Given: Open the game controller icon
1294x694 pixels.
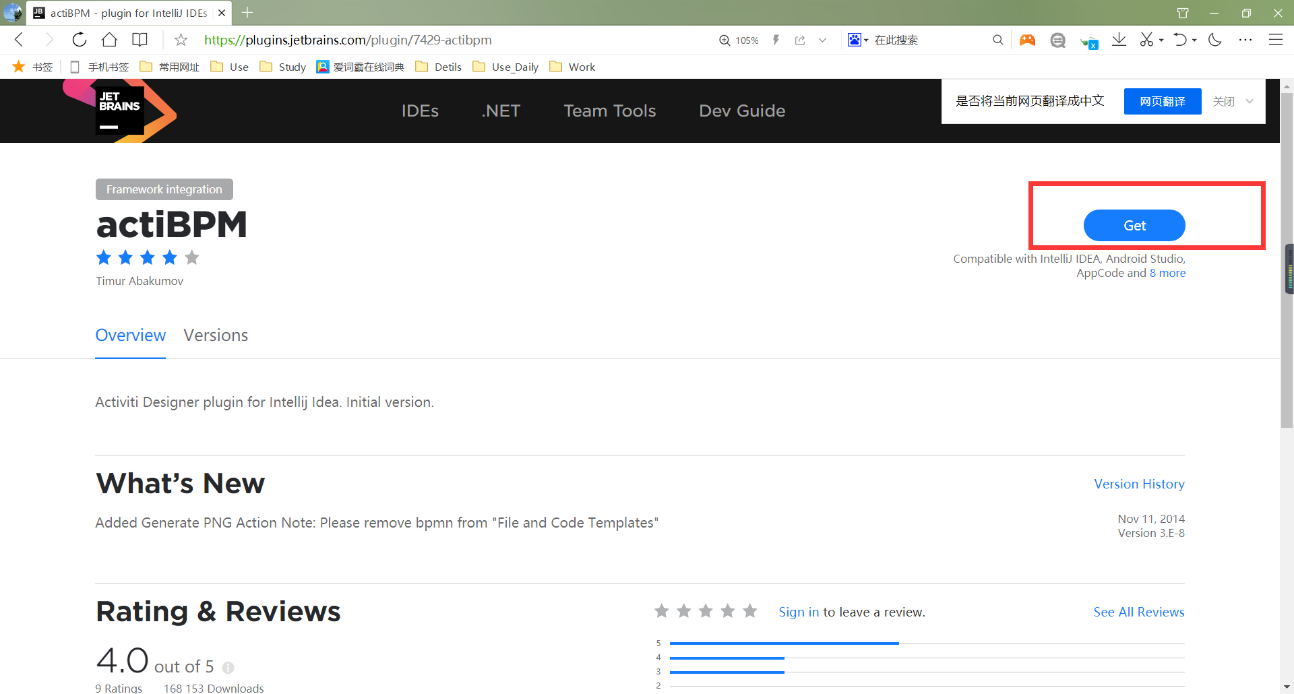Looking at the screenshot, I should pos(1027,40).
